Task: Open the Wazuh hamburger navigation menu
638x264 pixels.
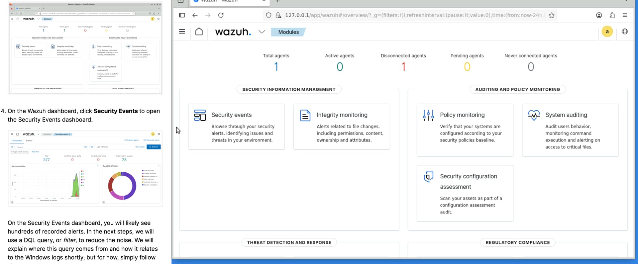Action: (182, 32)
